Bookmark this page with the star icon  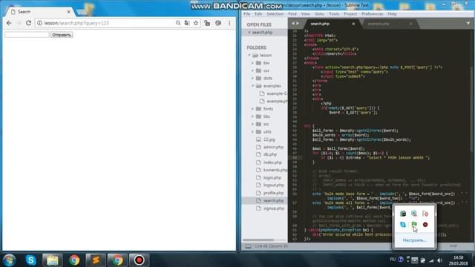pos(196,23)
